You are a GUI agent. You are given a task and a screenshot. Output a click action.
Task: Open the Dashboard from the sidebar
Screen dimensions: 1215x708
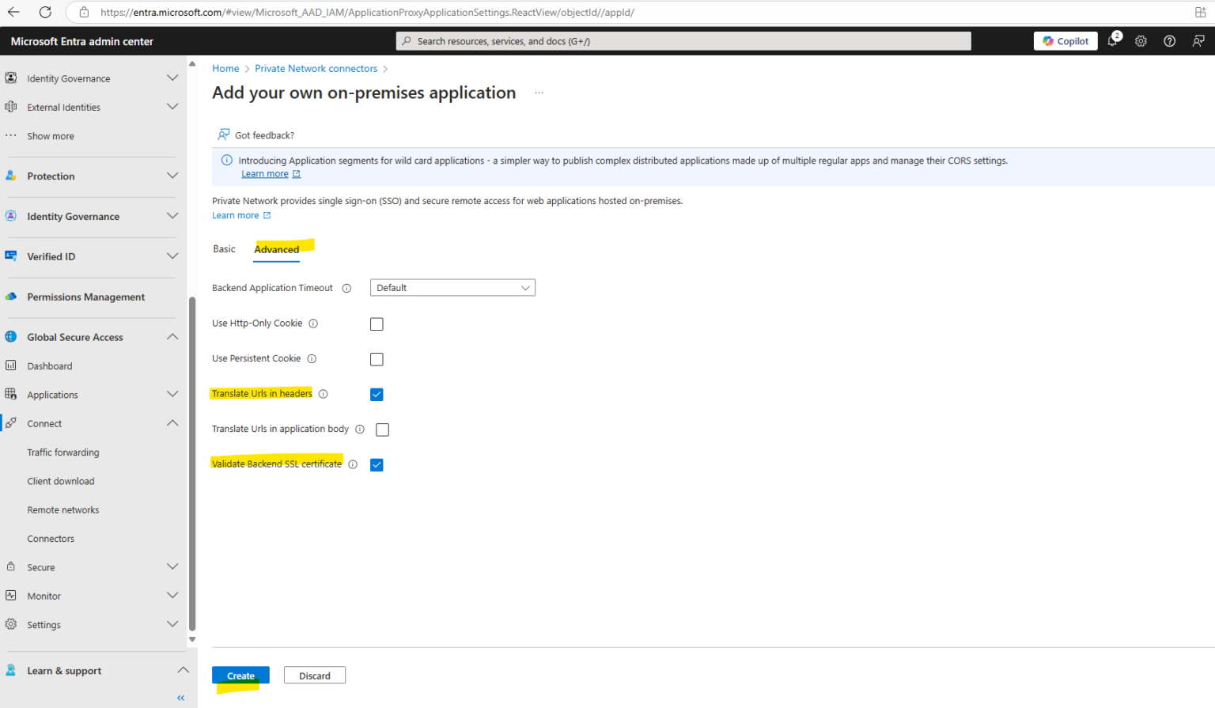click(50, 365)
